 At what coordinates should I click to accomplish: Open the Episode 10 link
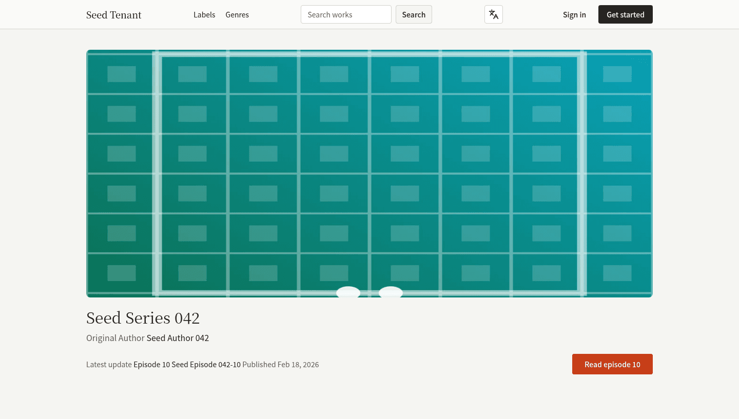click(151, 365)
